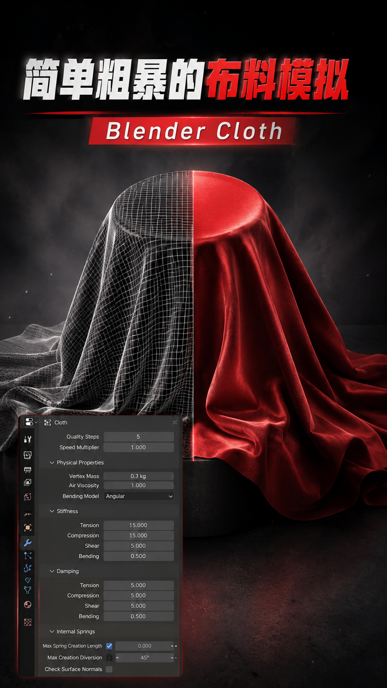This screenshot has height=688, width=387.
Task: Click the Stiffness Bending 0.500 field
Action: 139,556
